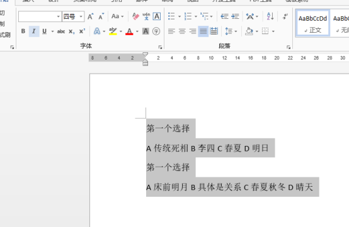The height and width of the screenshot is (227, 349).
Task: Open bullet library dropdown arrow
Action: (x=180, y=16)
